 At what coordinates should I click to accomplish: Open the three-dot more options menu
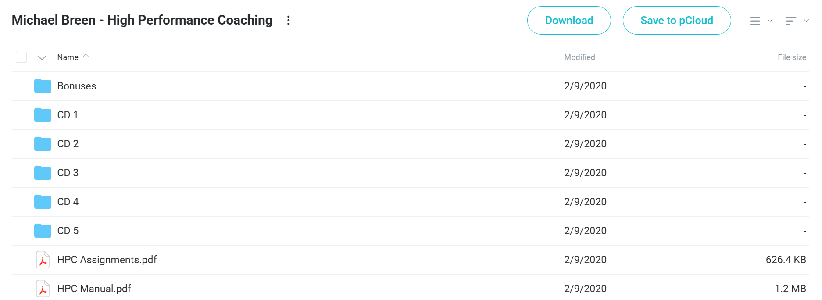[x=288, y=20]
